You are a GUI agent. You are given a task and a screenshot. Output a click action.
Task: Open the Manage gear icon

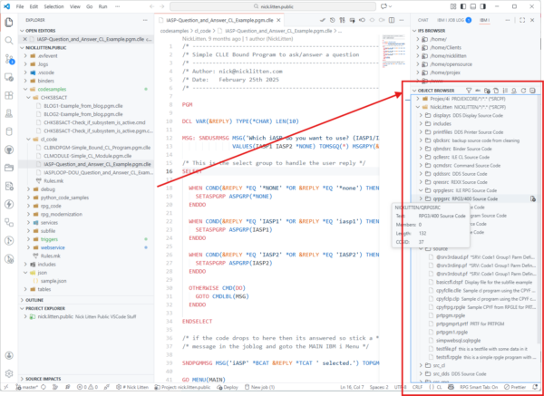tap(9, 373)
